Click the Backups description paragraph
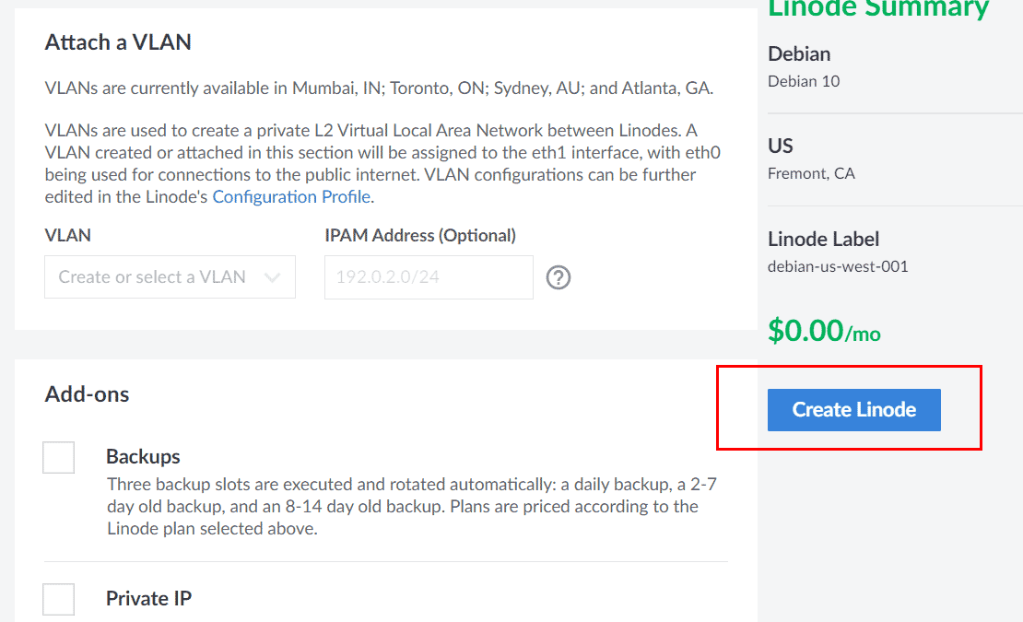This screenshot has width=1023, height=622. [403, 506]
